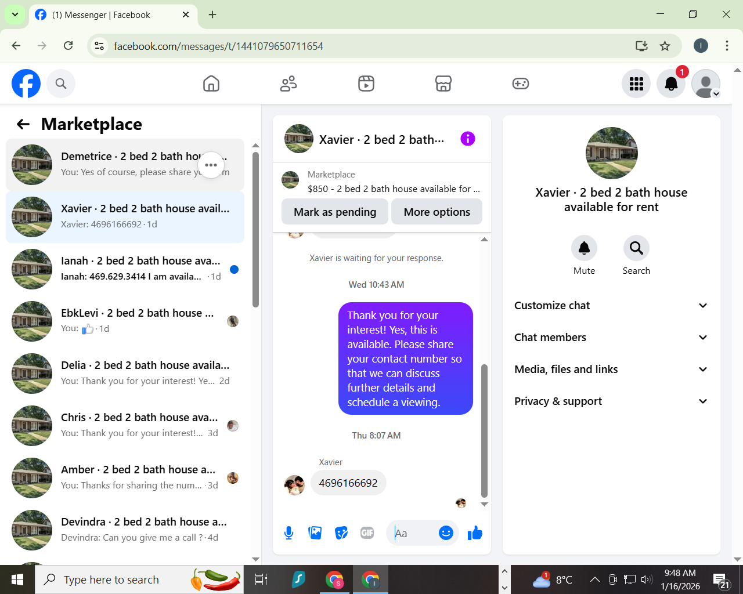The image size is (743, 594).
Task: Open Task View on the taskbar
Action: click(x=261, y=579)
